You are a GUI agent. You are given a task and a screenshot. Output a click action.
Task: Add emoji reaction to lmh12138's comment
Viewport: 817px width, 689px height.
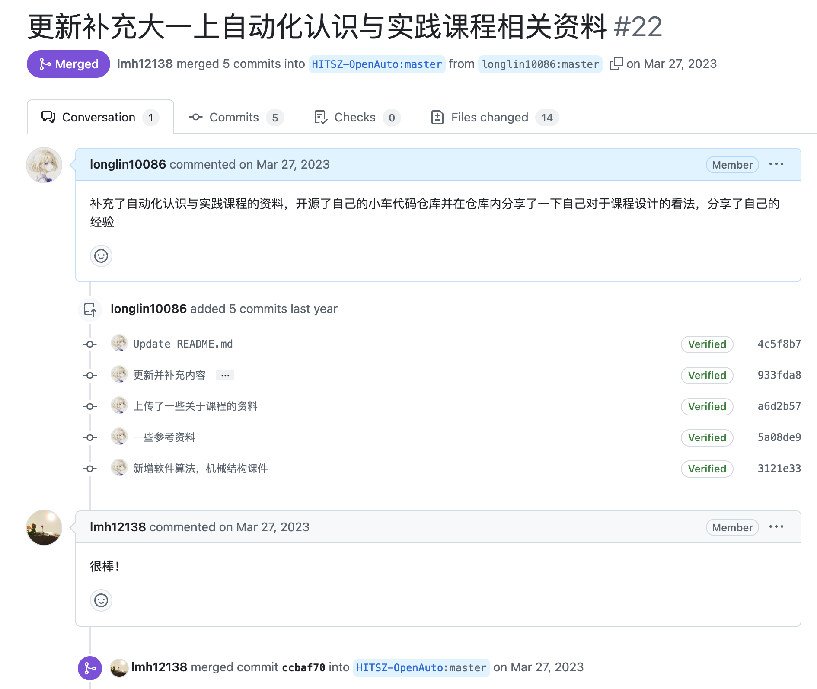coord(101,600)
